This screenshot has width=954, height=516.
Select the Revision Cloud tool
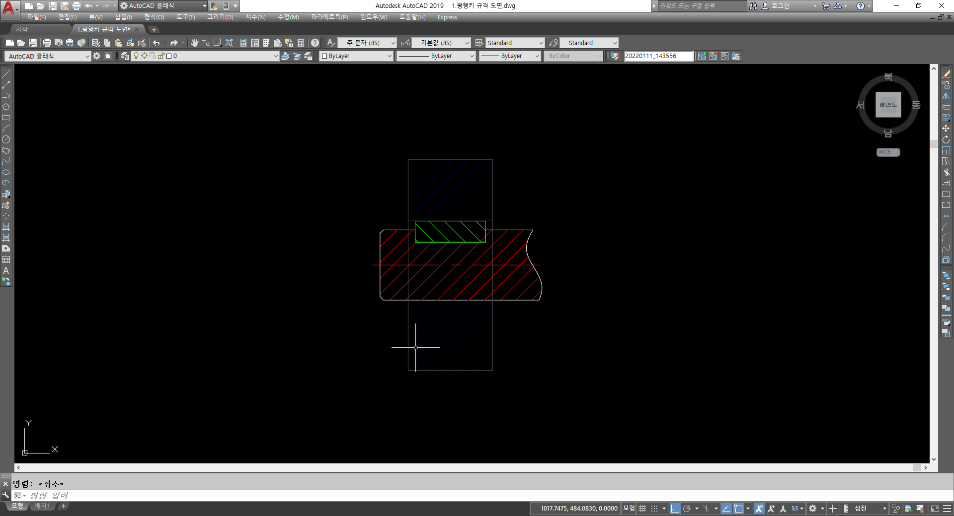(x=6, y=150)
